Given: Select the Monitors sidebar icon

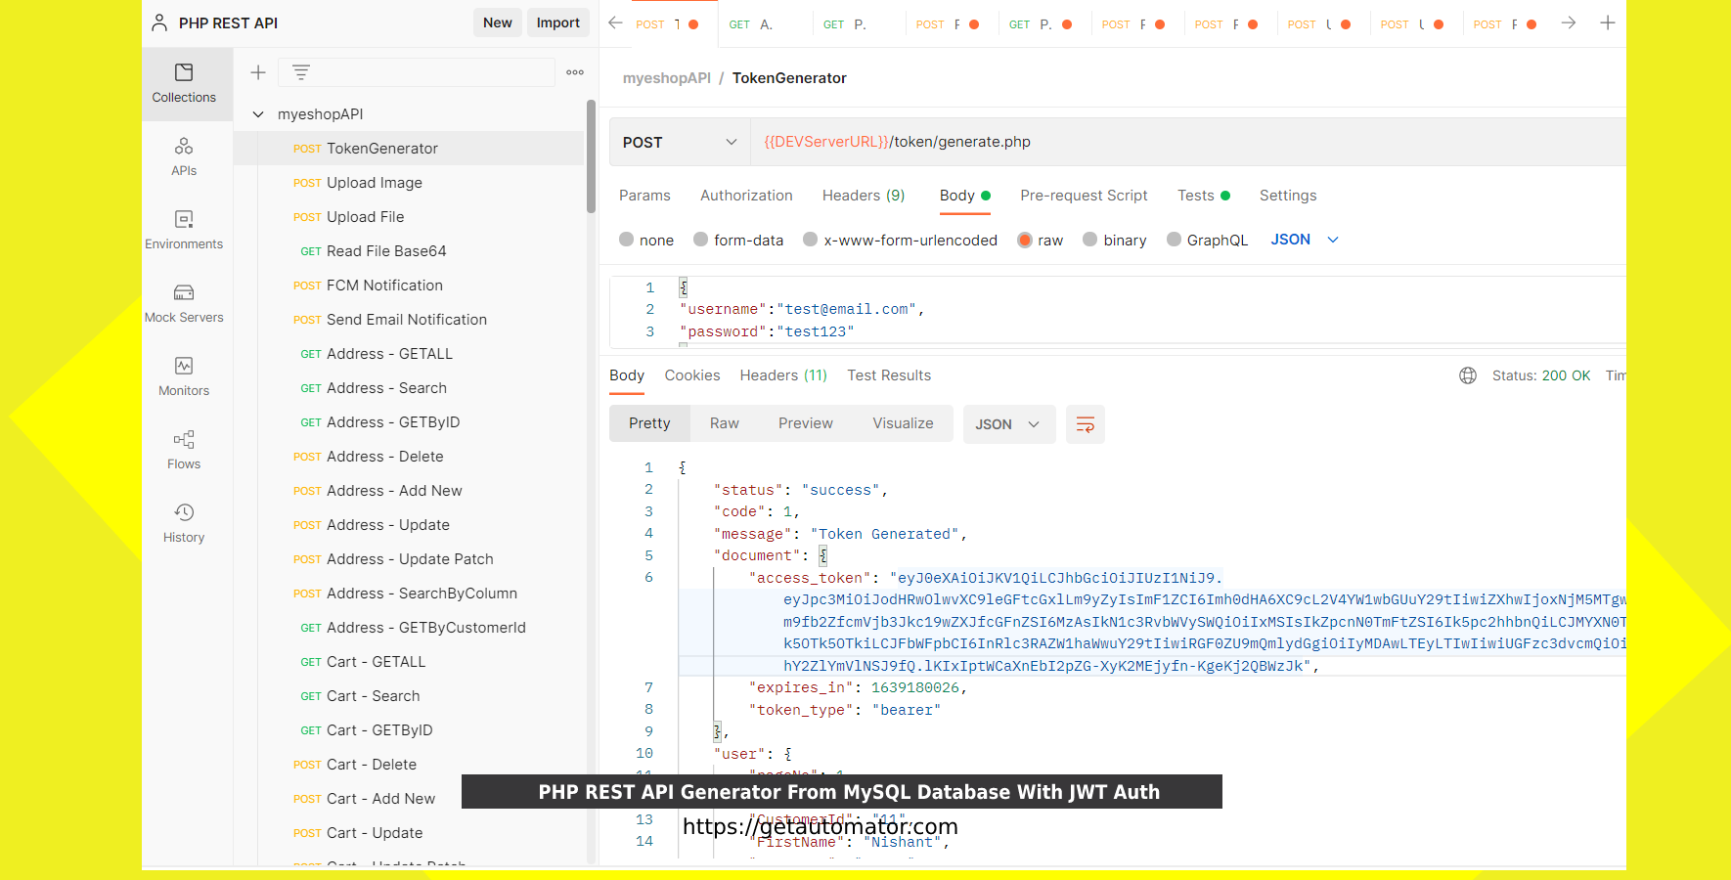Looking at the screenshot, I should point(184,374).
